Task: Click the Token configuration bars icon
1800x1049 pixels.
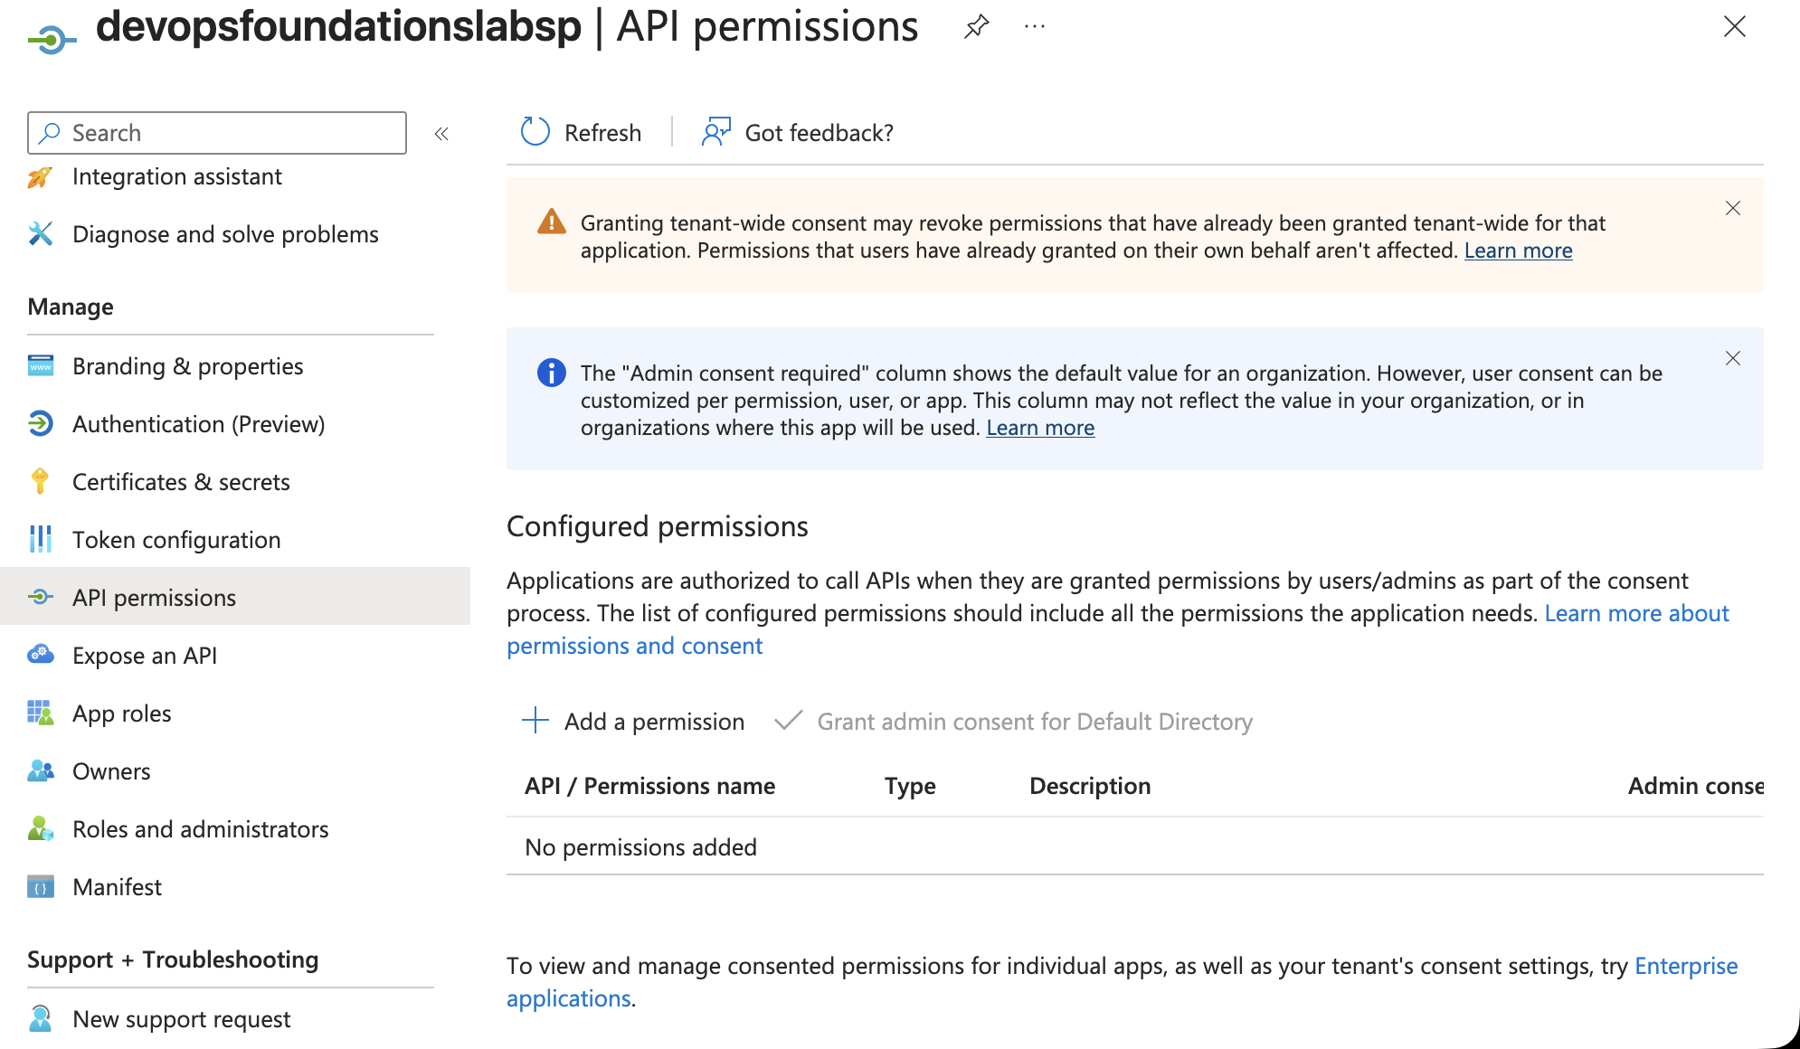Action: tap(40, 539)
